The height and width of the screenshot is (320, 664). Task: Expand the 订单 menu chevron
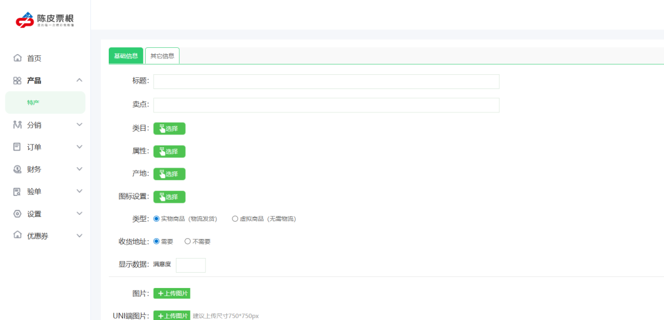click(79, 147)
